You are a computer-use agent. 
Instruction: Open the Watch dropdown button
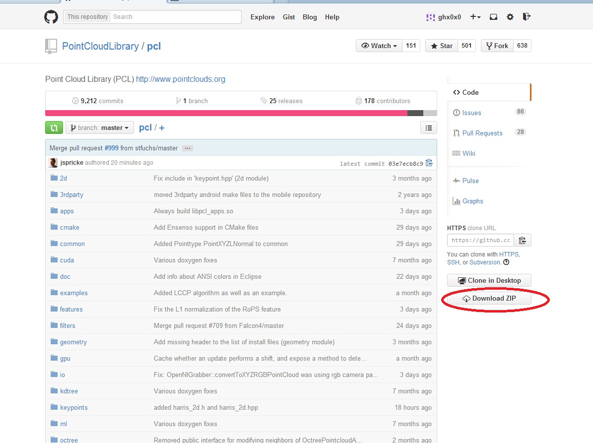pos(379,46)
